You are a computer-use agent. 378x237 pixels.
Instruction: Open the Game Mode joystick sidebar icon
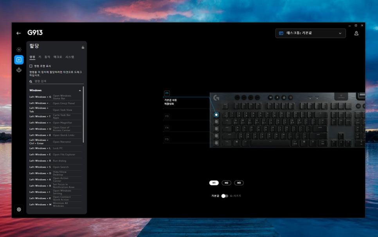[19, 70]
